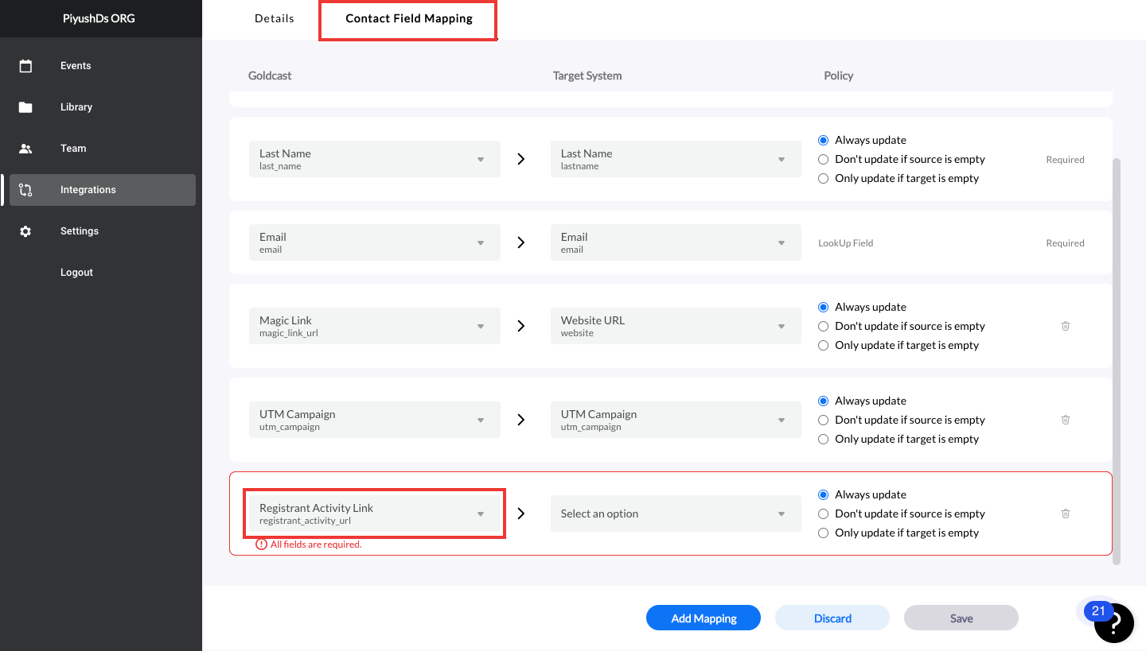Viewport: 1146px width, 651px height.
Task: Open the Magic Link source dropdown
Action: coord(375,326)
